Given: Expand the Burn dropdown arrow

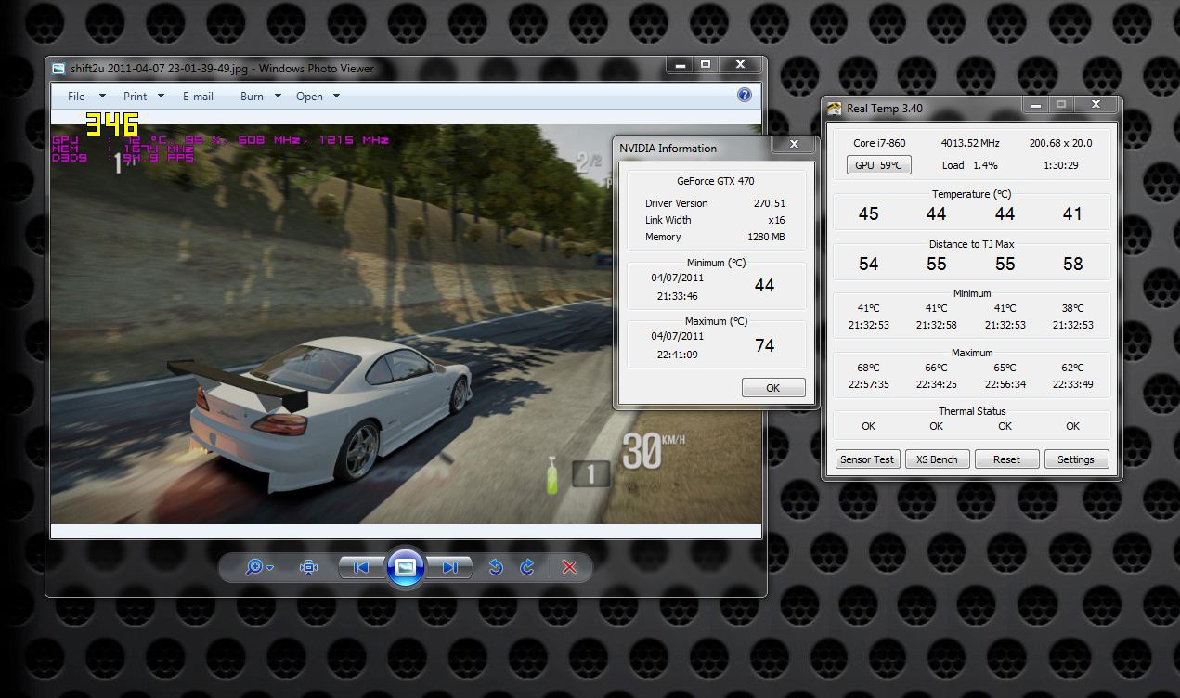Looking at the screenshot, I should [x=278, y=96].
